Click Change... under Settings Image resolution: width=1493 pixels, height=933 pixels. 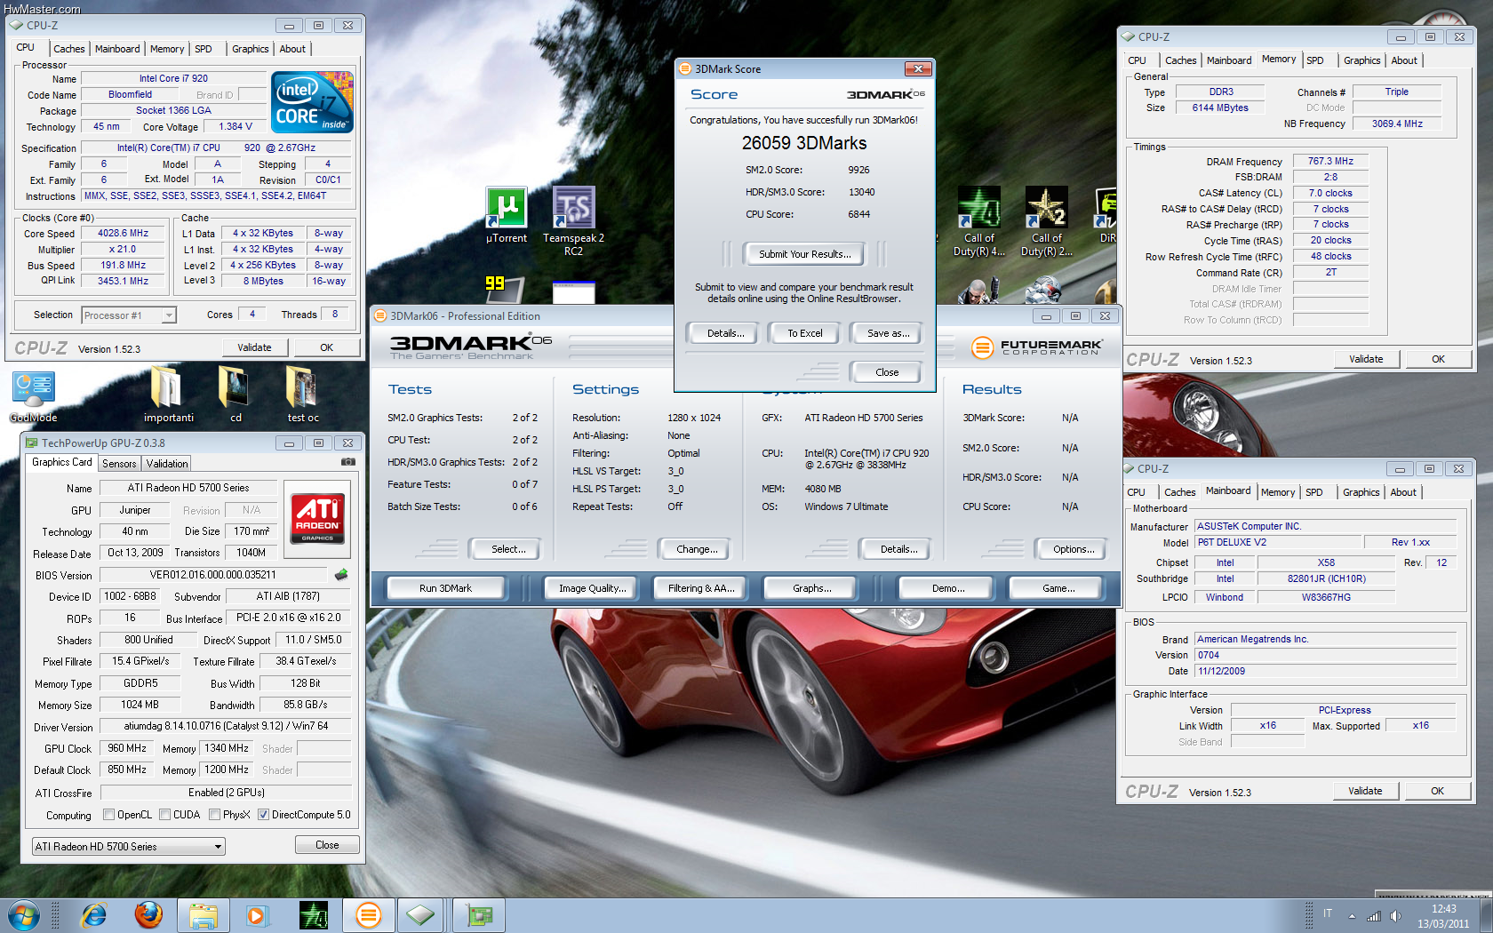[697, 549]
